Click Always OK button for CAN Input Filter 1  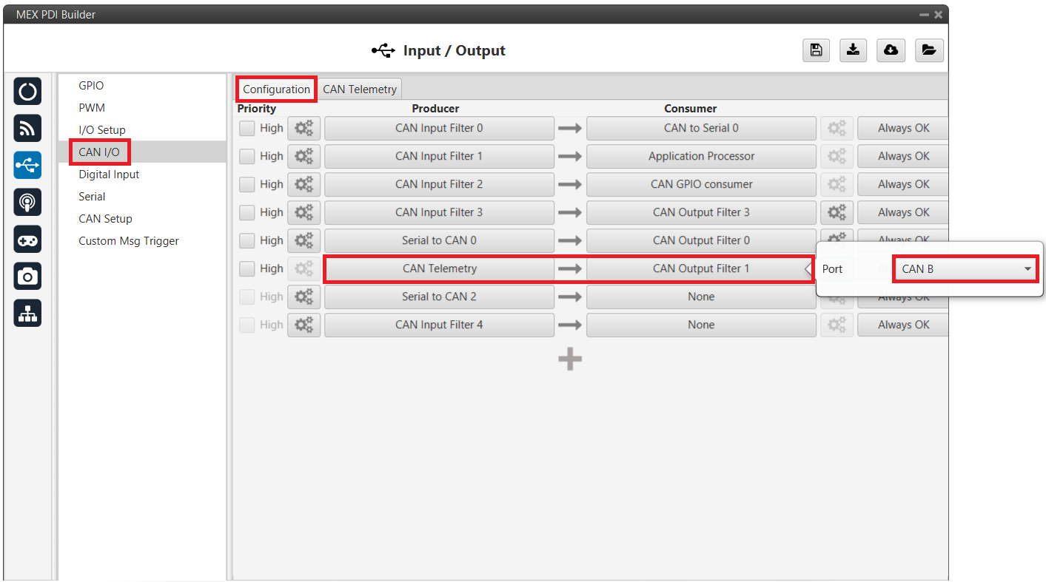click(x=903, y=156)
